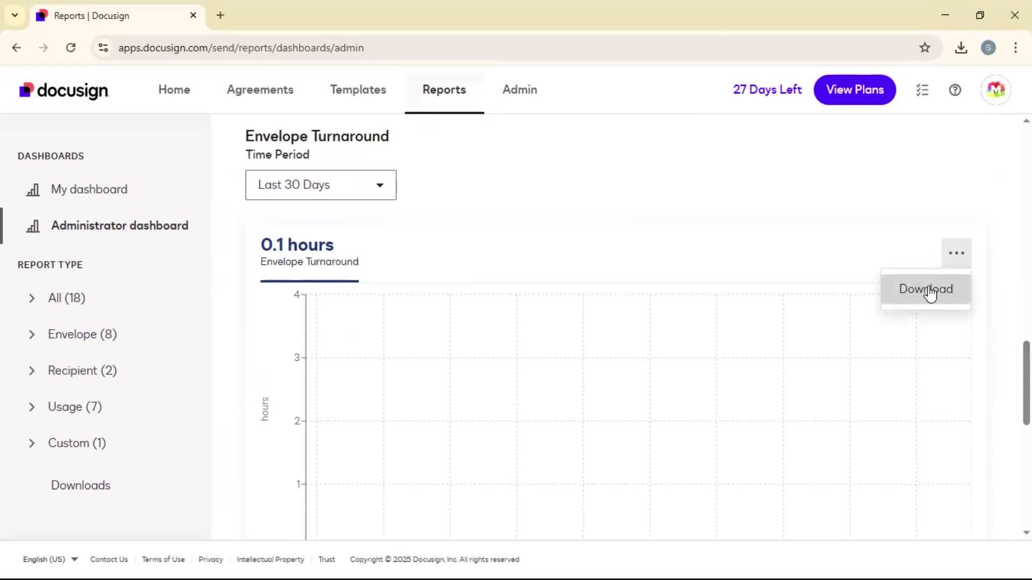The width and height of the screenshot is (1032, 580).
Task: Click My dashboard bar chart icon
Action: click(x=33, y=190)
